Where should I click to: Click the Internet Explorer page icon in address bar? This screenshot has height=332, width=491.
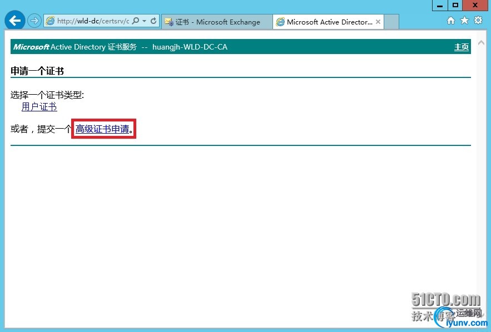(x=50, y=21)
